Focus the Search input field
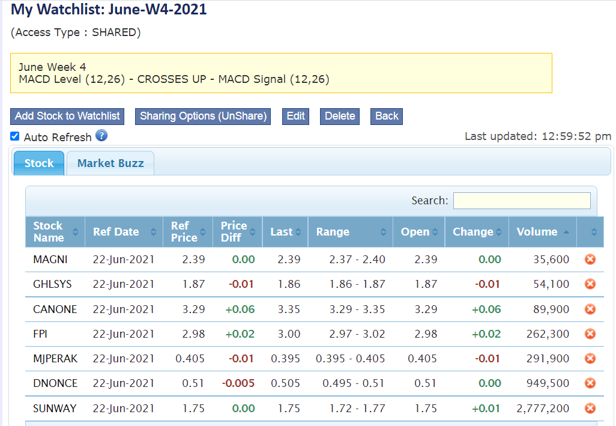Screen dimensions: 616x426 522,201
